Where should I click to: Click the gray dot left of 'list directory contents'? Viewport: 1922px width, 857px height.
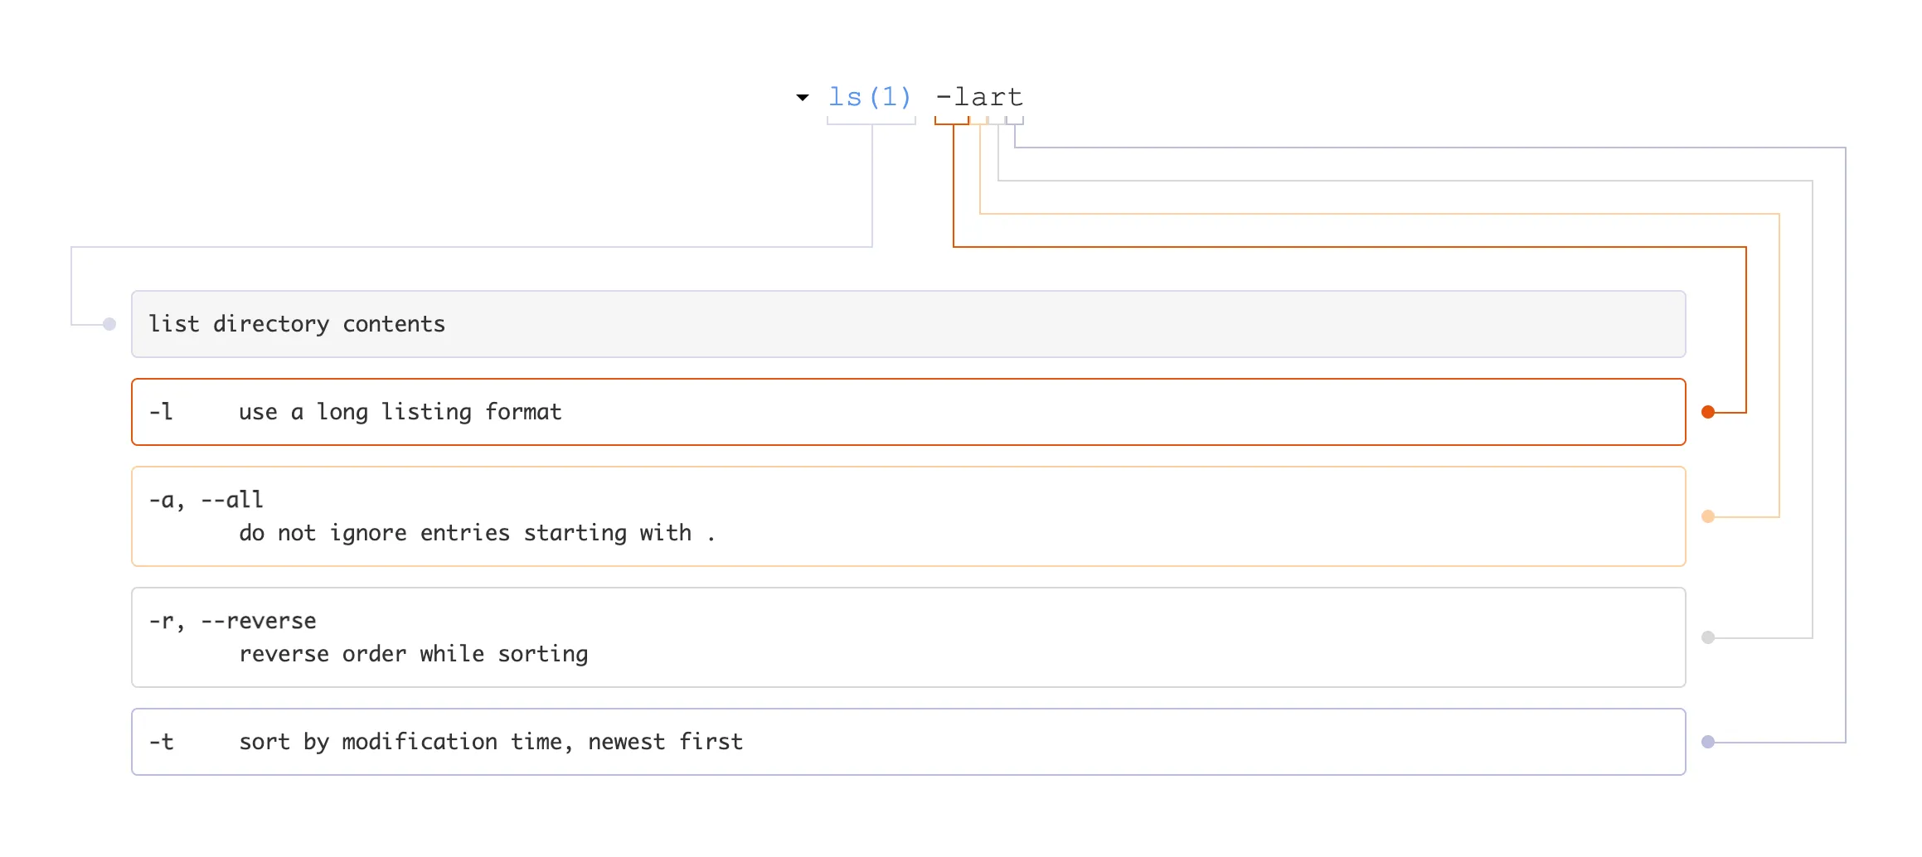tap(109, 324)
